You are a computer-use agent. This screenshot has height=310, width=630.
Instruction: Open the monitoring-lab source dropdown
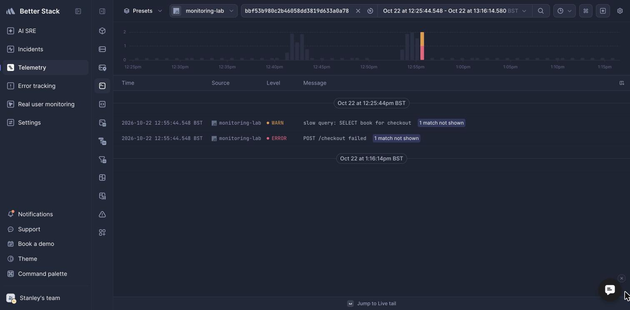point(204,11)
